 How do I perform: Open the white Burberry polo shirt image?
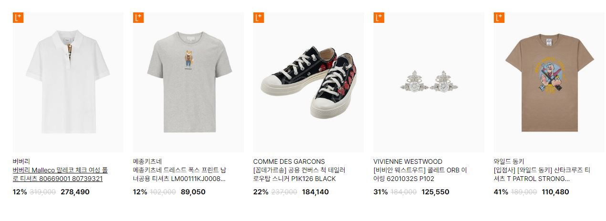pyautogui.click(x=68, y=82)
